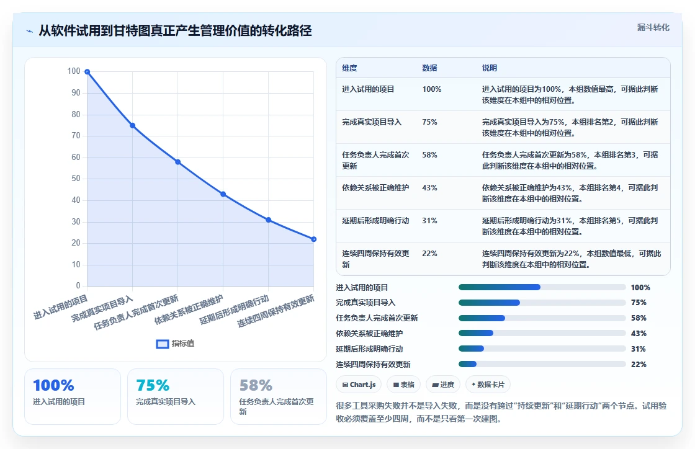Click the page title 从软件试用到甘特图
The height and width of the screenshot is (449, 695).
175,30
